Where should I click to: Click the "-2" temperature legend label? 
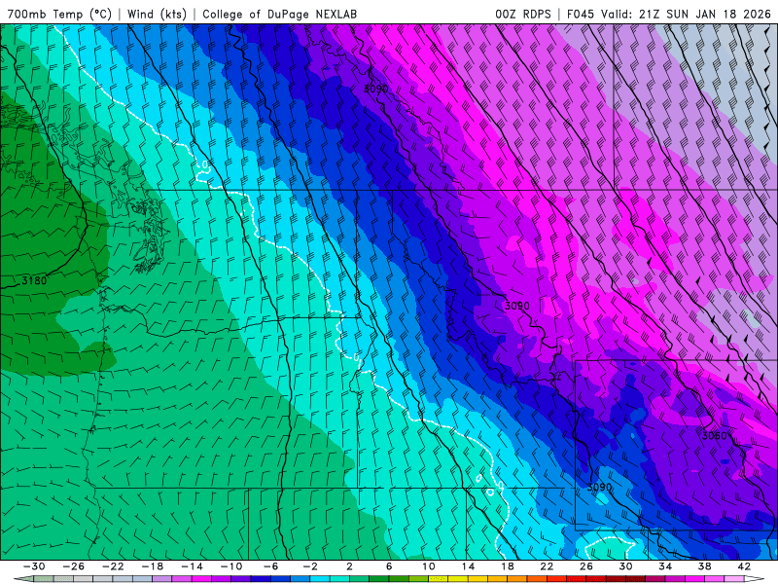click(310, 566)
